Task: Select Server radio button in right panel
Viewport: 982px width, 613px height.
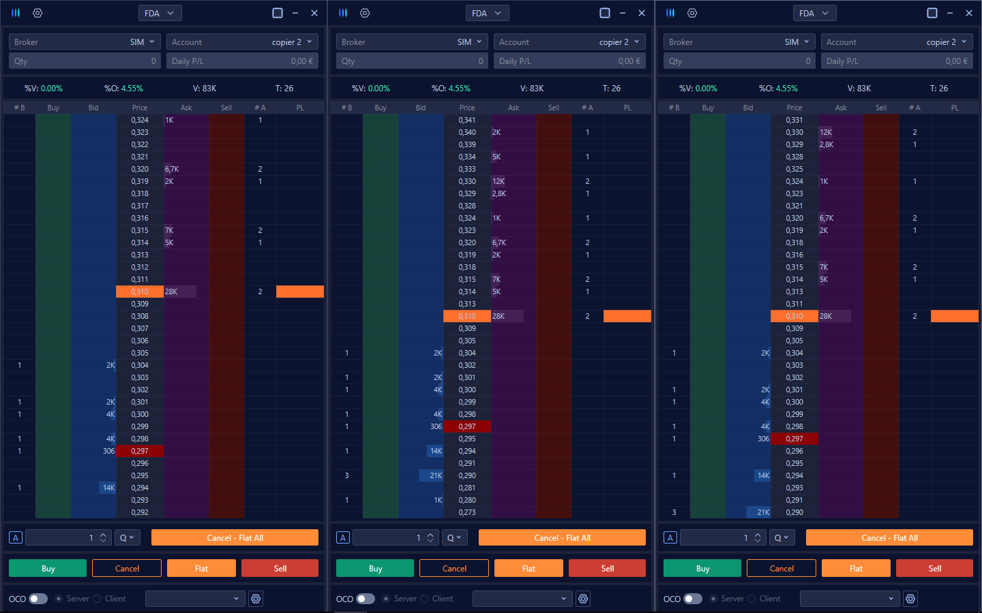Action: point(713,599)
